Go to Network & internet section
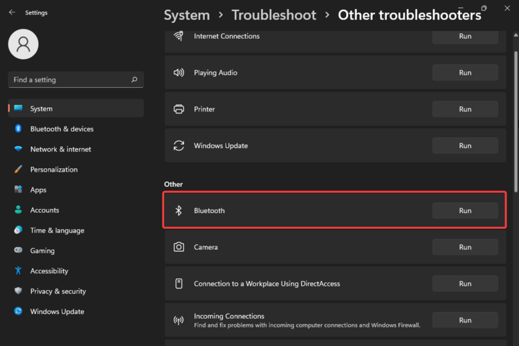Screen dimensions: 519x346 (60, 149)
